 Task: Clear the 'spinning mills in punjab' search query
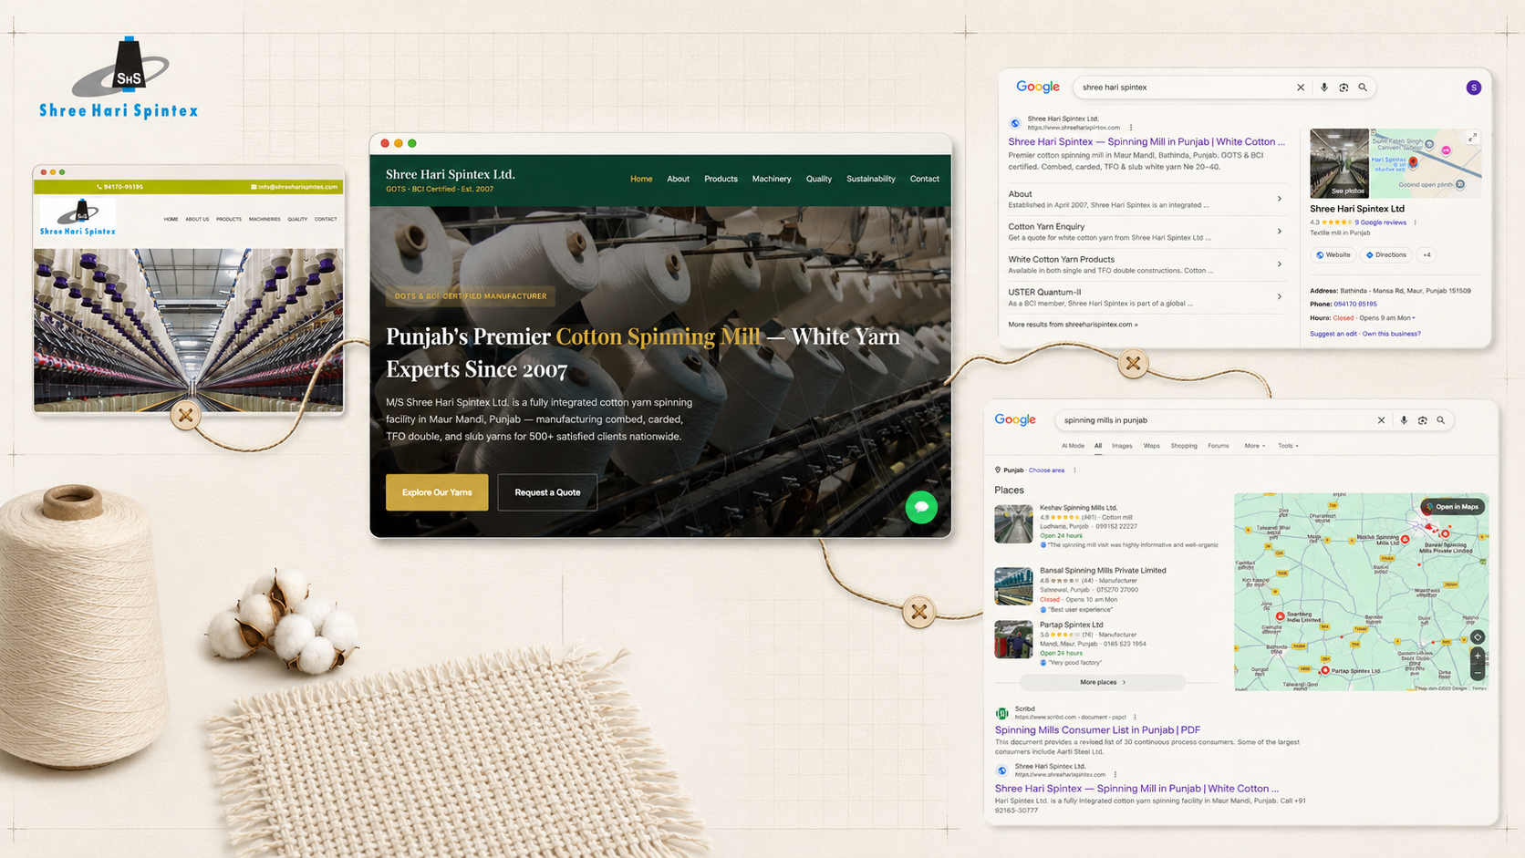1381,420
